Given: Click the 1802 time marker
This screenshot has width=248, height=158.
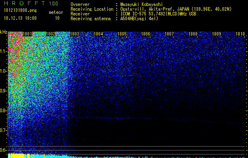Looking at the screenshot, I should (50, 34).
